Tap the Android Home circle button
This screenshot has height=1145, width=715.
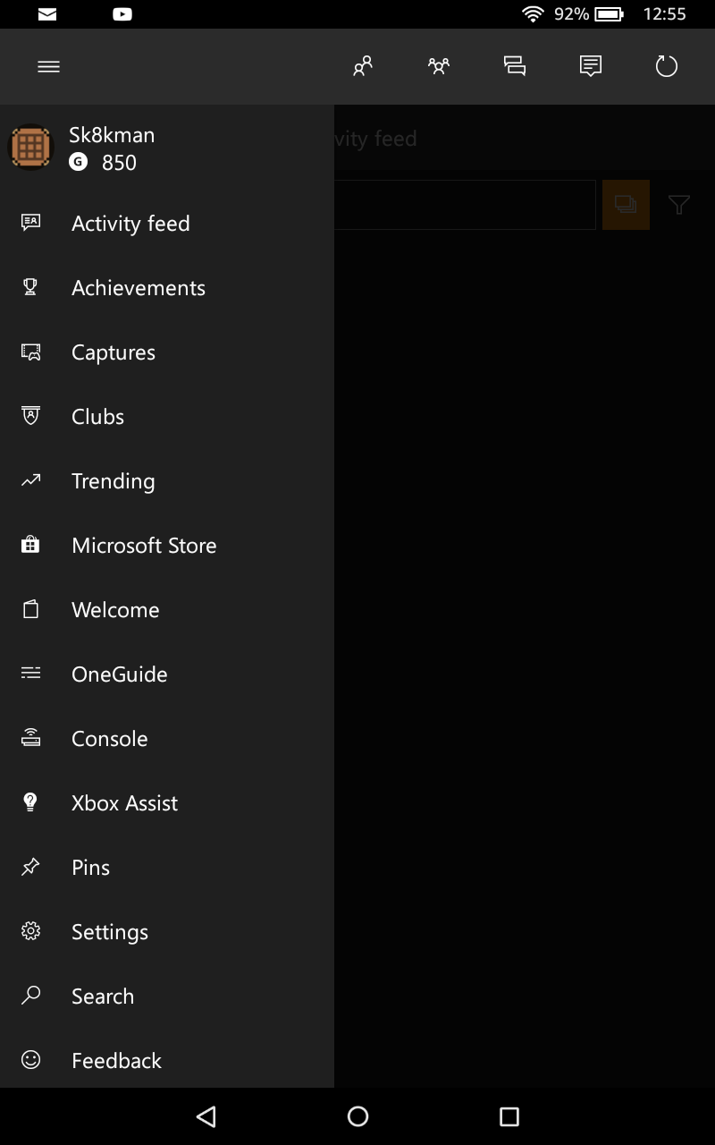(357, 1116)
